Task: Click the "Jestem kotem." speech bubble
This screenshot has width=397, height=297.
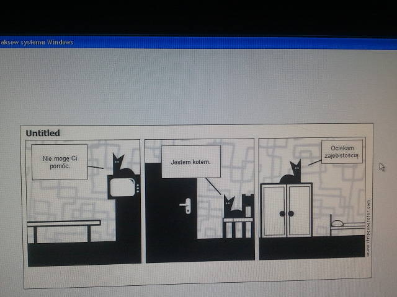Action: tap(190, 162)
